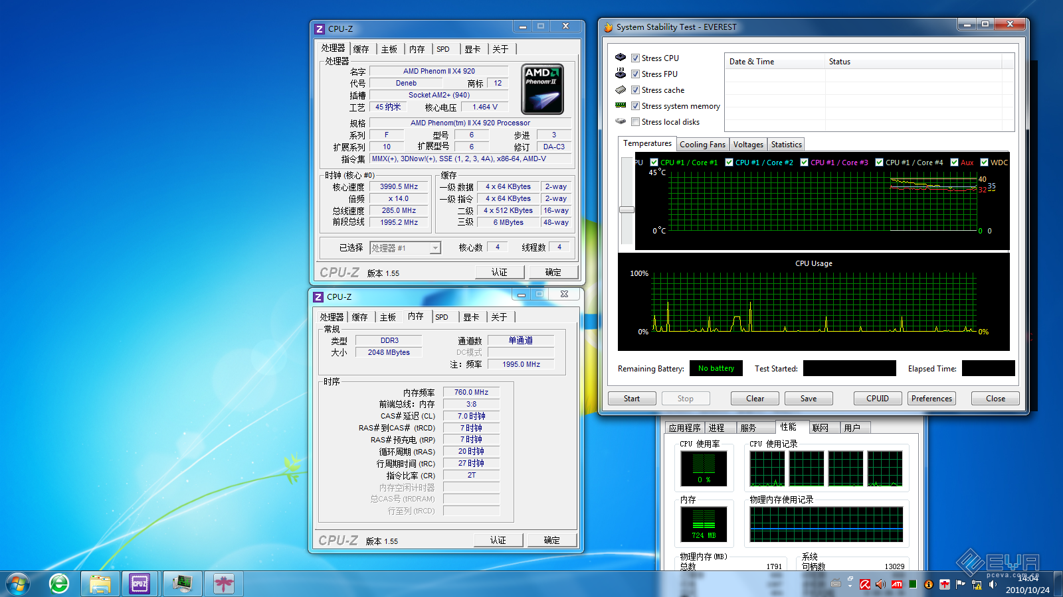
Task: Open the Windows Start menu orb
Action: pyautogui.click(x=18, y=584)
